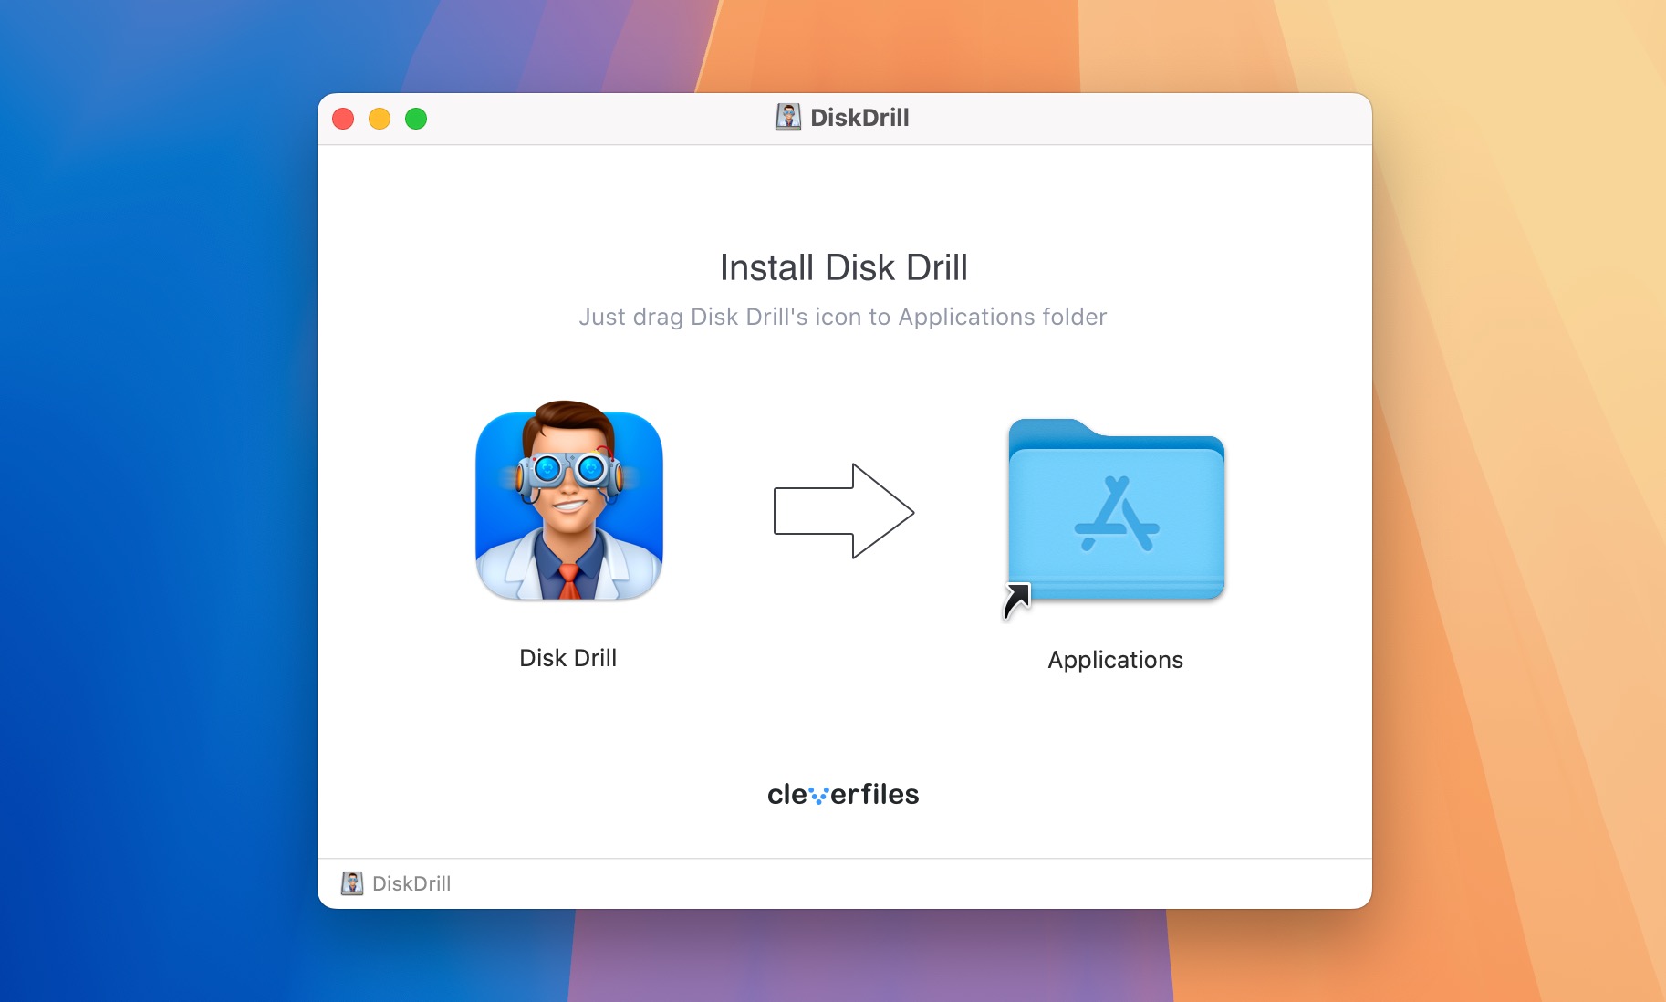The width and height of the screenshot is (1666, 1002).
Task: Click the DiskDrill window title text
Action: (x=859, y=118)
